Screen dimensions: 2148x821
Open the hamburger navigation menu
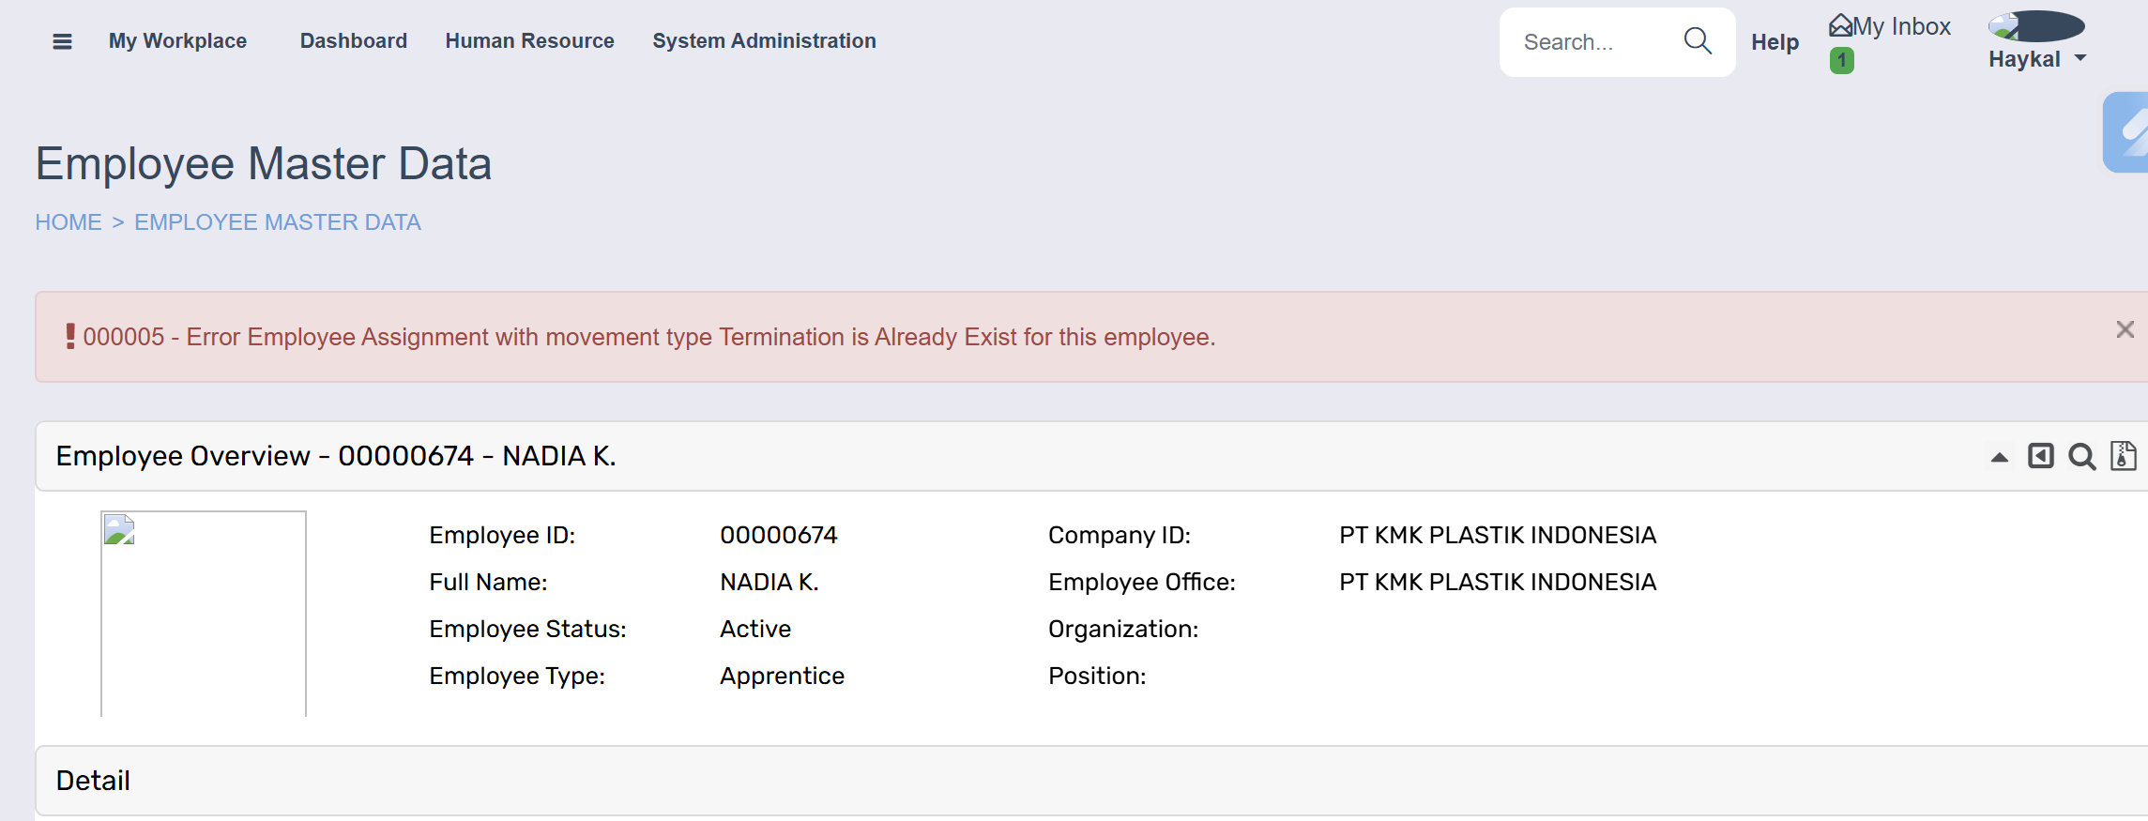[x=62, y=41]
